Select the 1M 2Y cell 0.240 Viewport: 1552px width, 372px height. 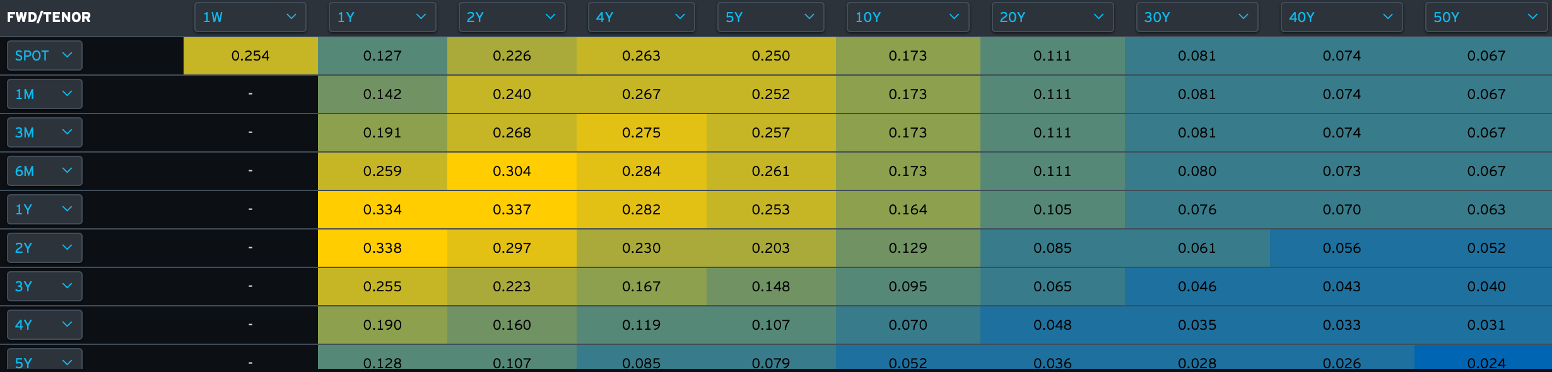(x=512, y=94)
